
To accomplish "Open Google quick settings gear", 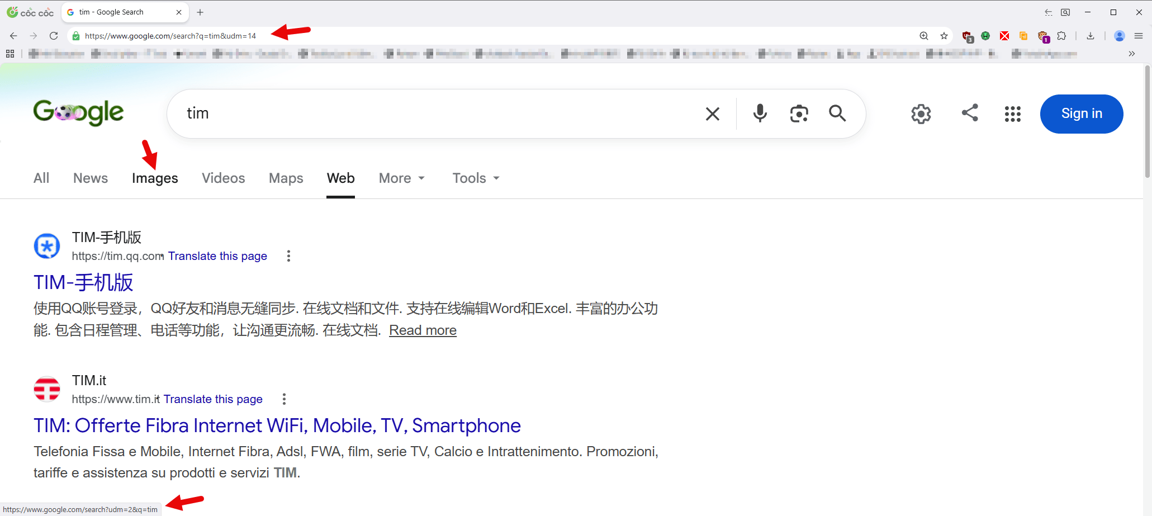I will (921, 114).
